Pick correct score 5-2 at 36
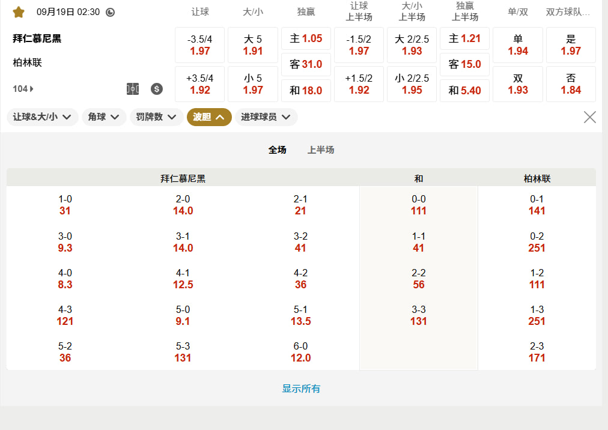This screenshot has width=608, height=430. pos(65,352)
